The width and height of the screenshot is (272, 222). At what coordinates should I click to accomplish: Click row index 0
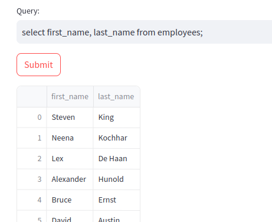pos(32,117)
